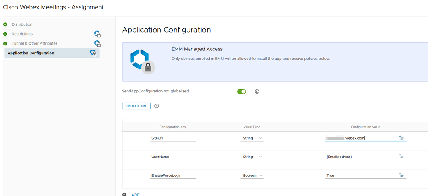
Task: Click the Configuration Key column header
Action: point(173,127)
